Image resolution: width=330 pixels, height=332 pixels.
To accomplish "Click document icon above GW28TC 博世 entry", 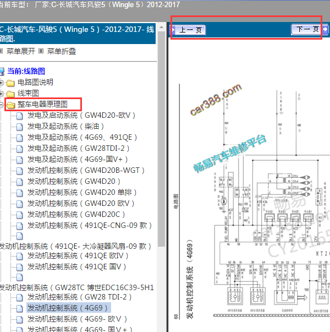I will (x=19, y=277).
